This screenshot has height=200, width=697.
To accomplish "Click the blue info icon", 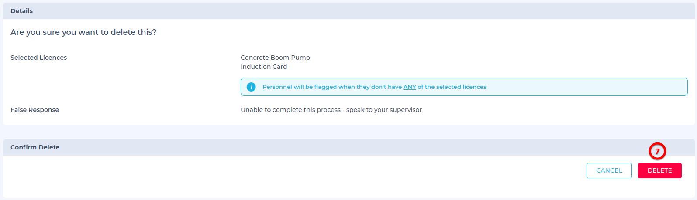I will [x=251, y=87].
